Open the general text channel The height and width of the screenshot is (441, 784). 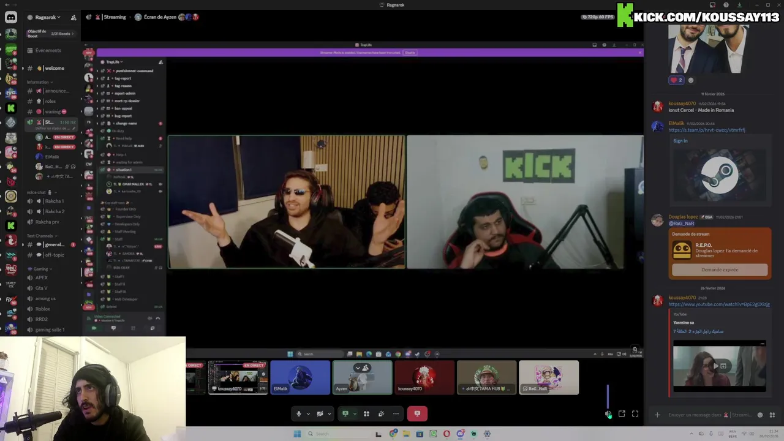(51, 244)
